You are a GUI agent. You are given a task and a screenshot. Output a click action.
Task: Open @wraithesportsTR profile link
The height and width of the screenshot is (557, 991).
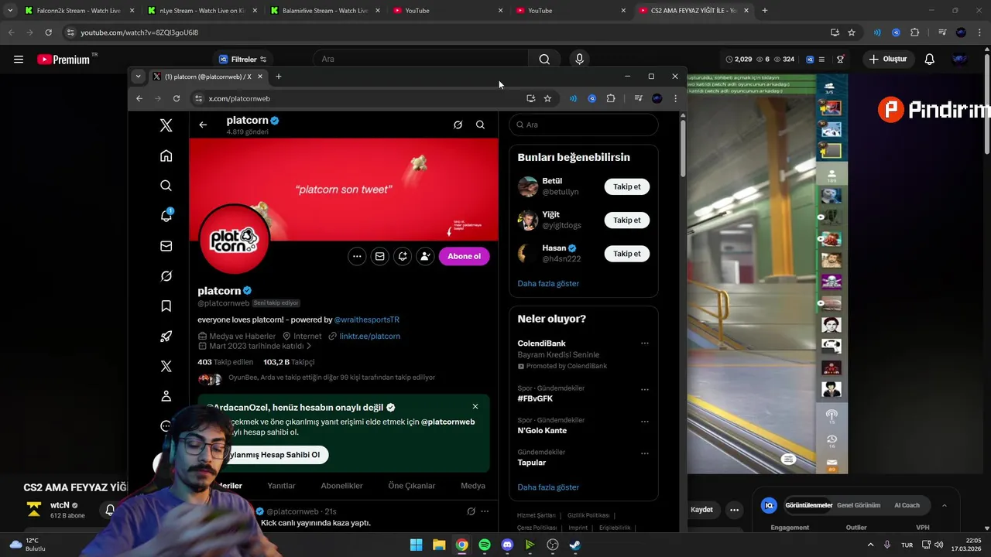pyautogui.click(x=367, y=320)
